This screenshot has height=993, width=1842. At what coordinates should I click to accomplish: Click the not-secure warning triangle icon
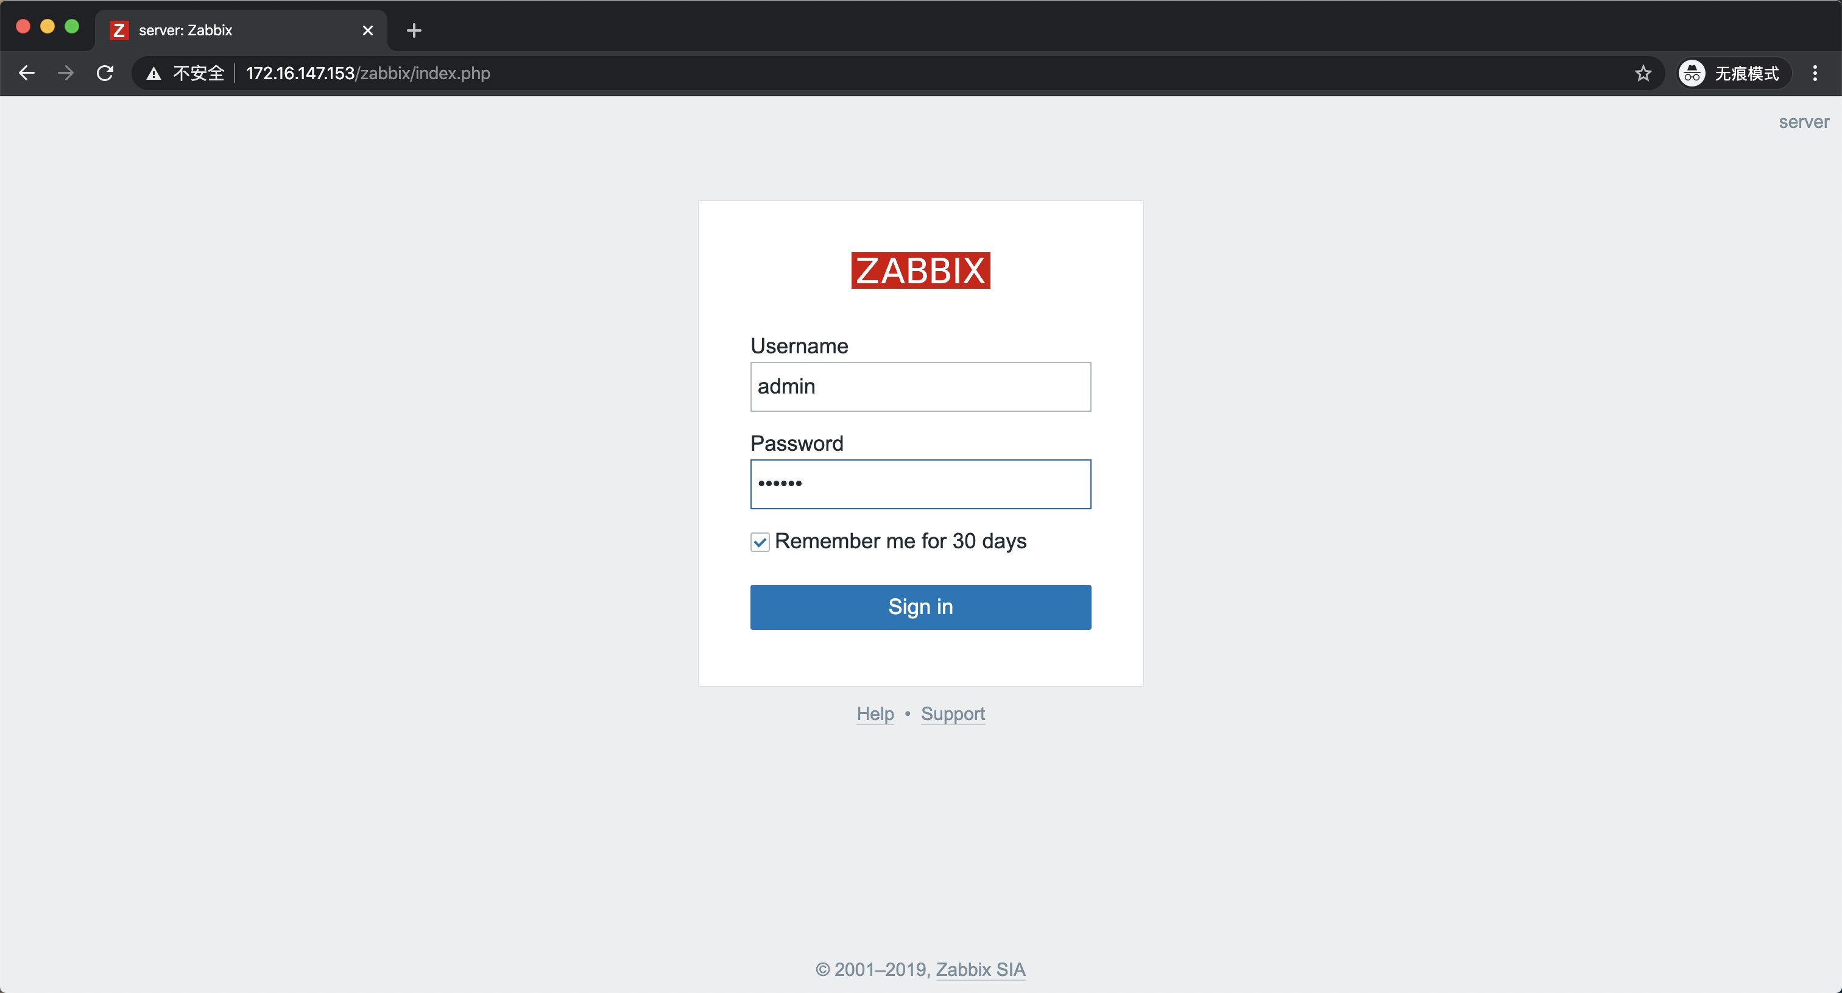click(153, 74)
